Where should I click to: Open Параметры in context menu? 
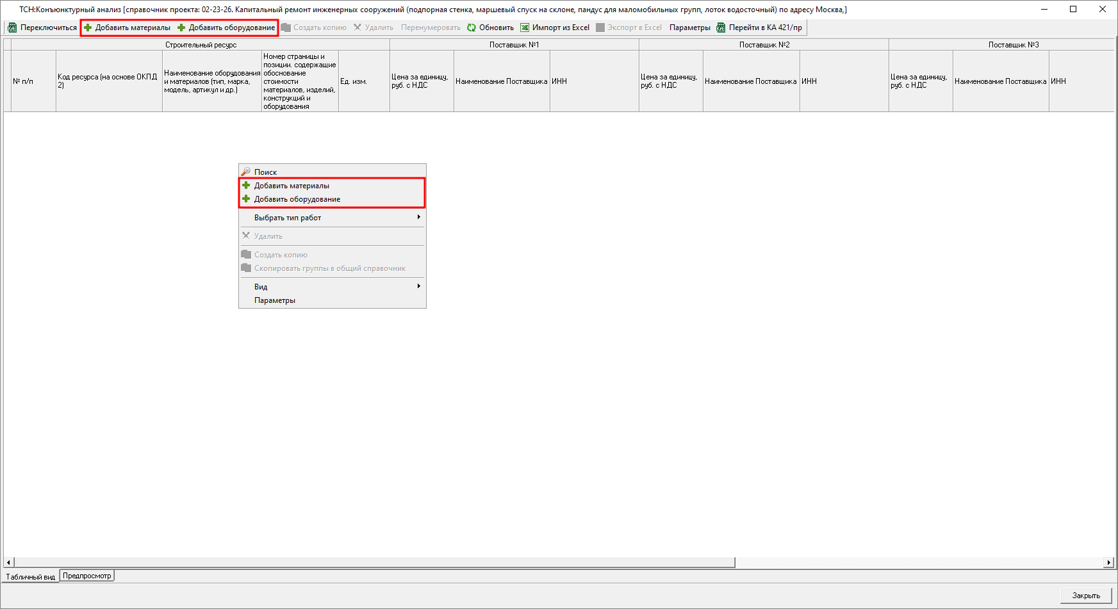275,300
